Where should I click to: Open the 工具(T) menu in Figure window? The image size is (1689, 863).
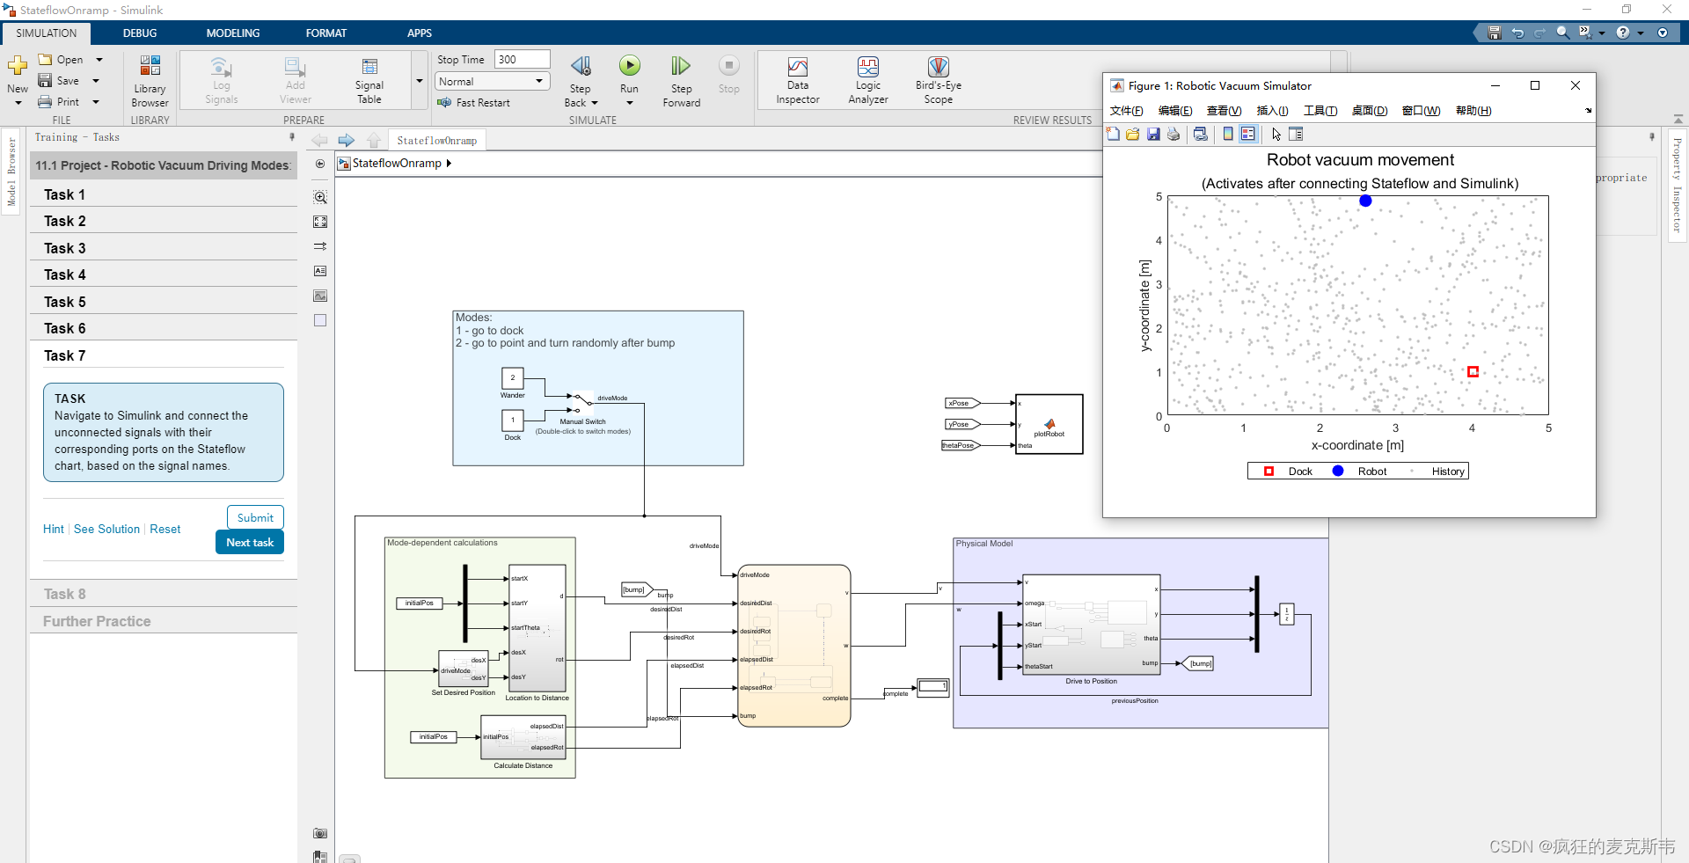pos(1320,111)
